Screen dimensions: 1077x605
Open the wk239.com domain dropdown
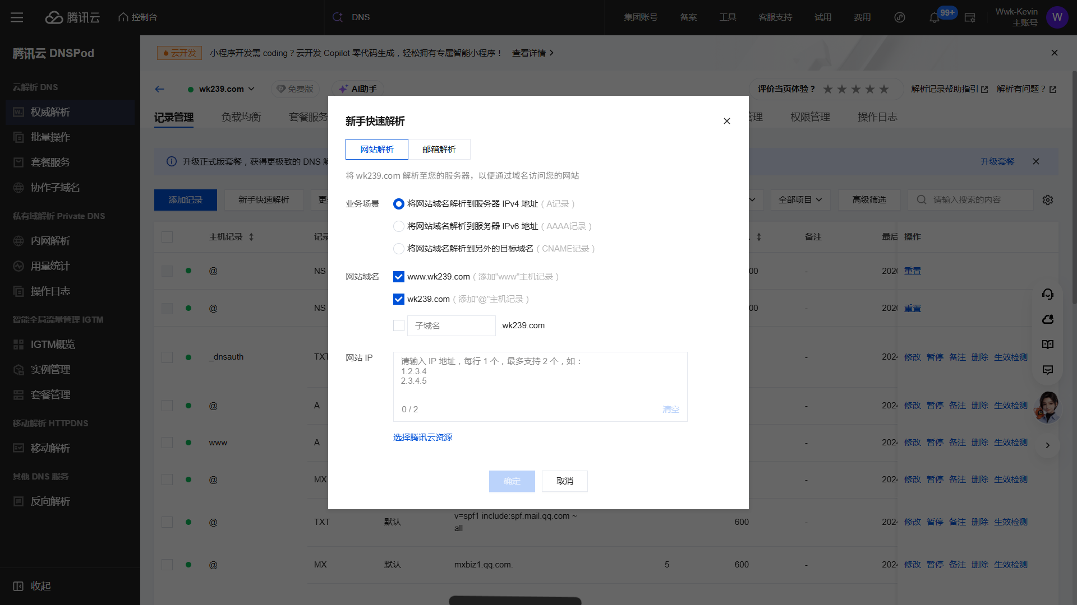[x=222, y=89]
